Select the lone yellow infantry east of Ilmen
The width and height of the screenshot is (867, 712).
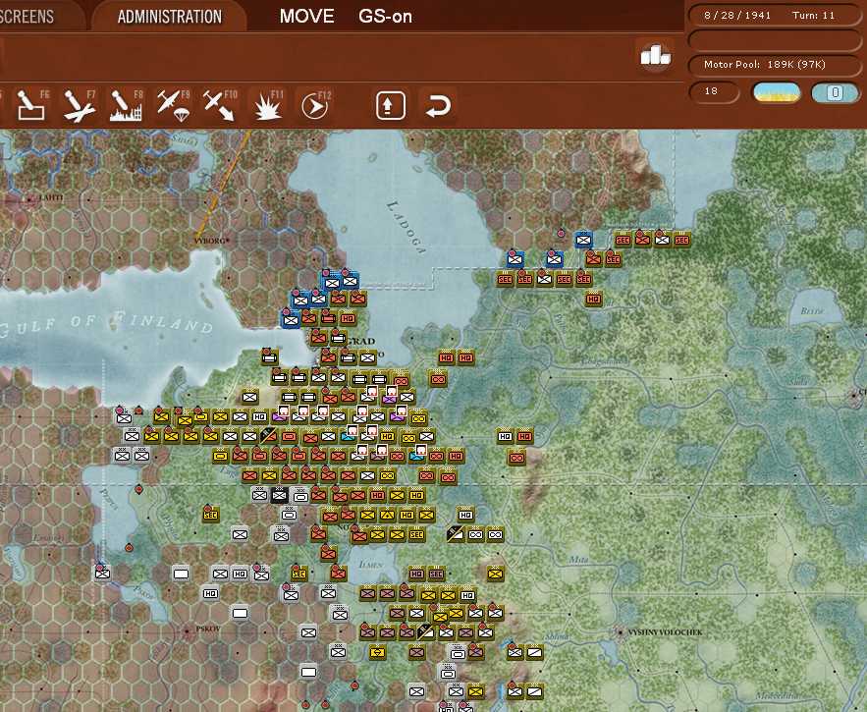tap(496, 574)
